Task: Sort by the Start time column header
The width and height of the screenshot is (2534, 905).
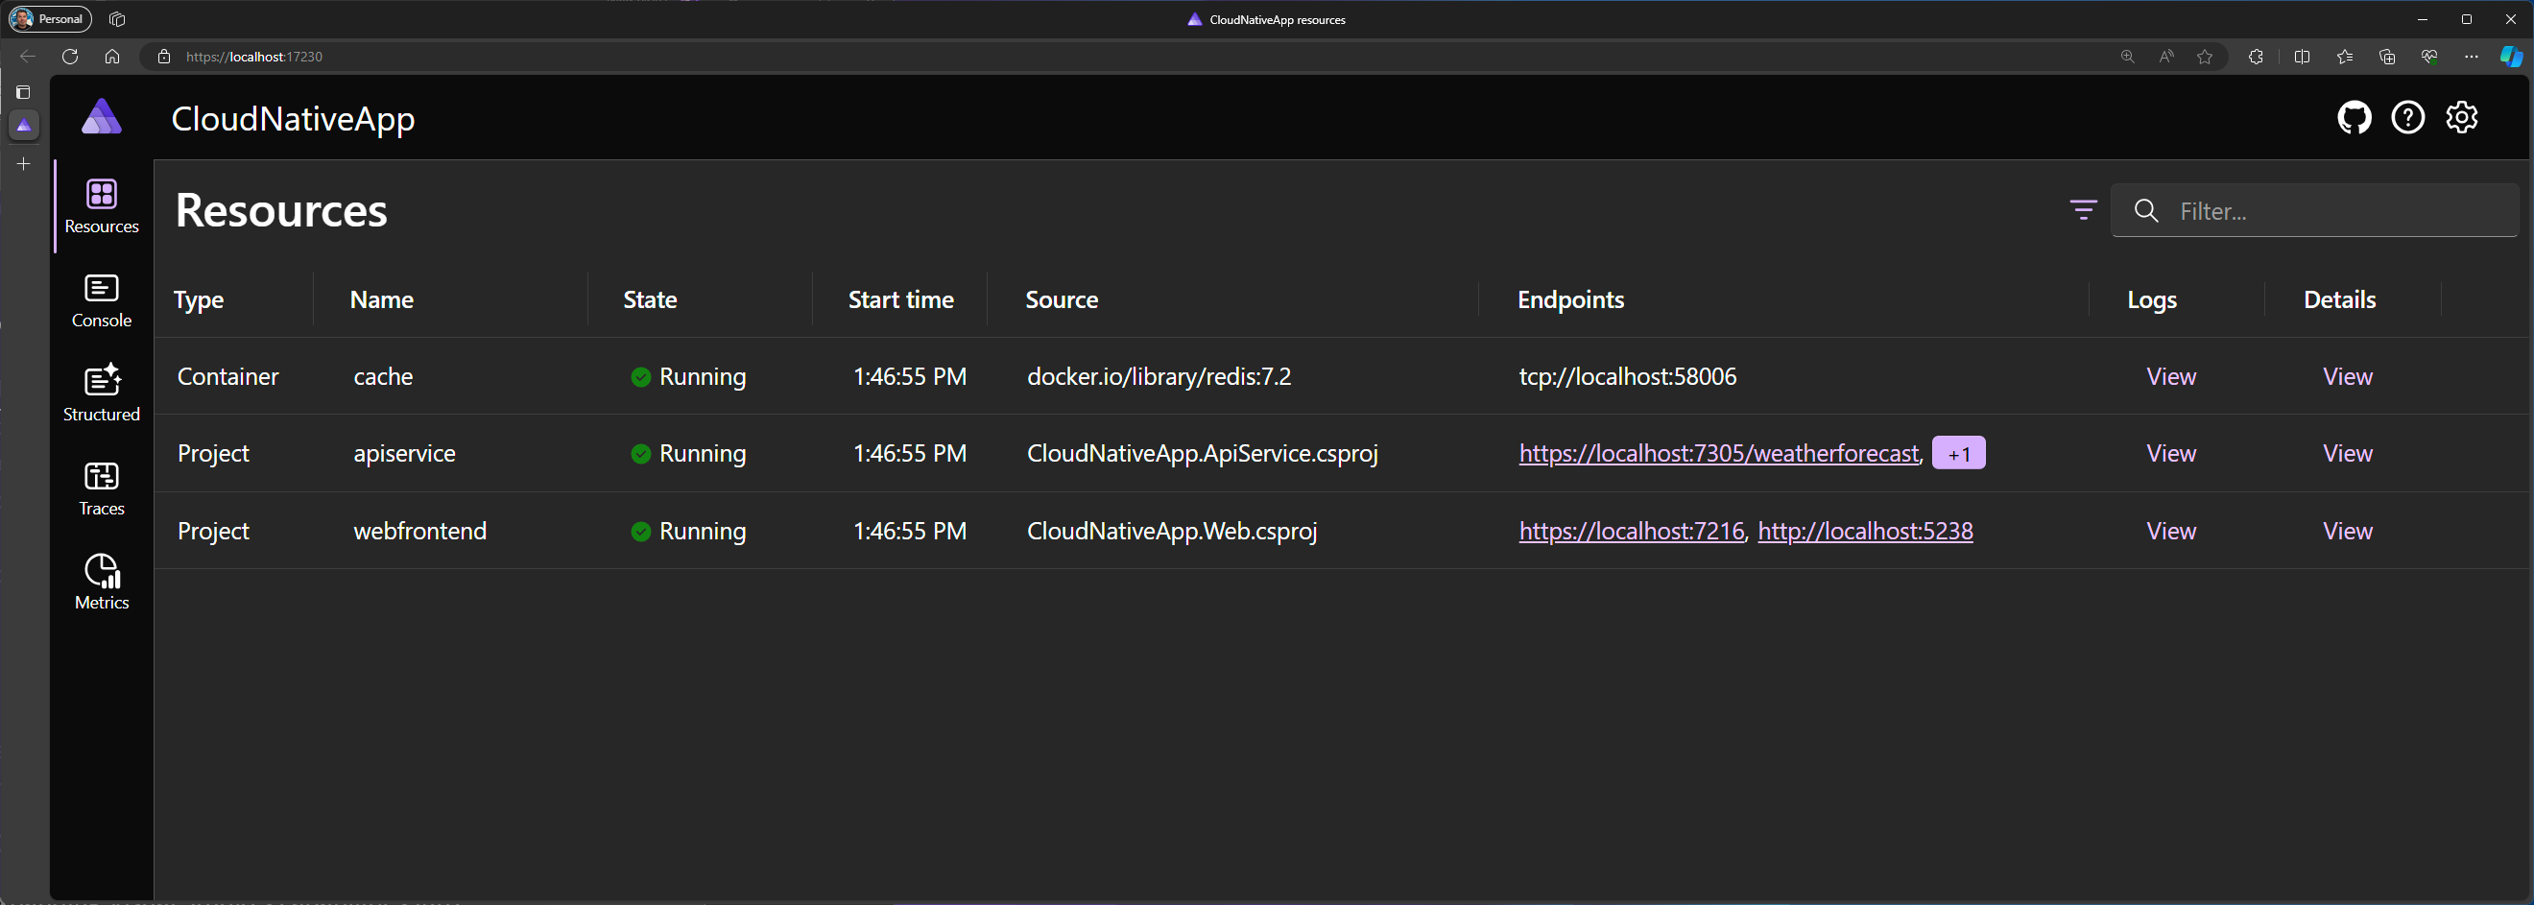Action: pyautogui.click(x=901, y=300)
